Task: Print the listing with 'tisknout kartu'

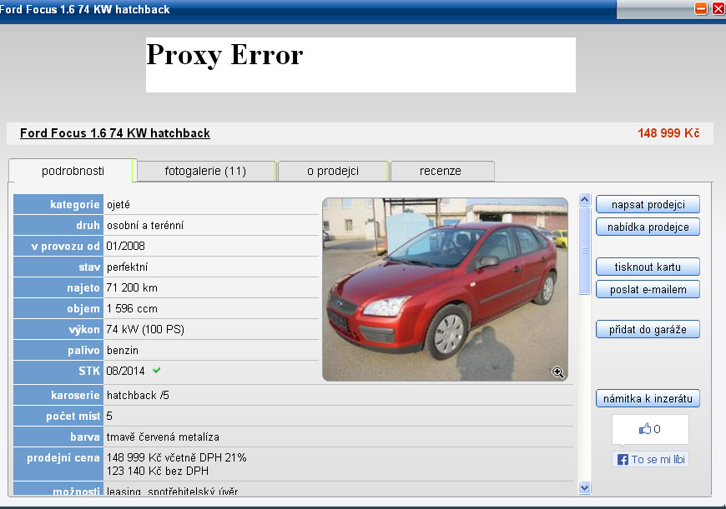Action: pyautogui.click(x=648, y=267)
